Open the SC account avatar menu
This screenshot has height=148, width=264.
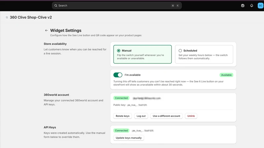260,6
